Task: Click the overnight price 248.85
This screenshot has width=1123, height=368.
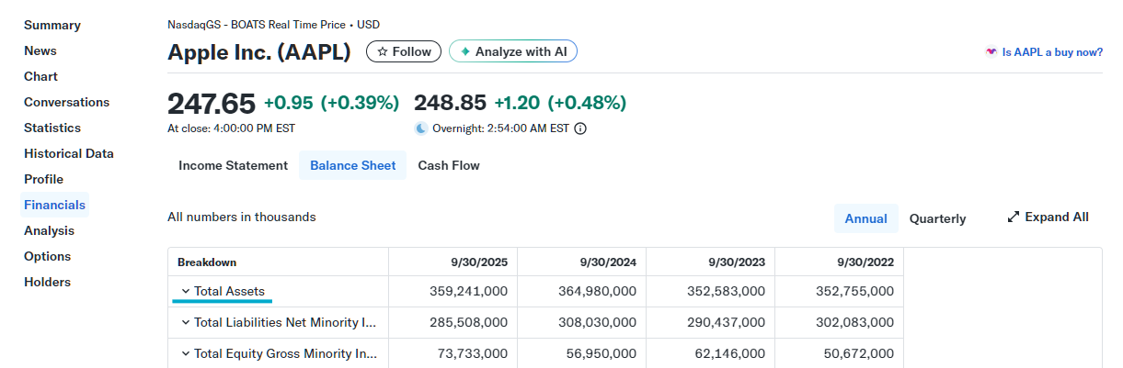Action: (451, 102)
